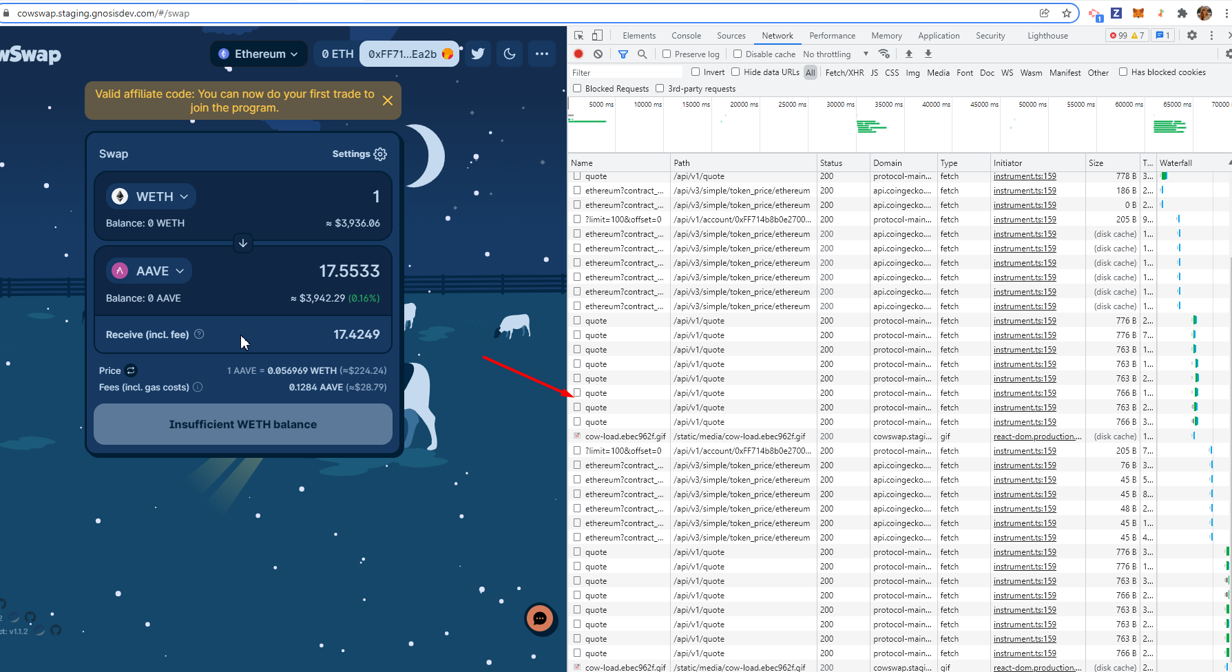Click the DevTools inspect element icon
This screenshot has height=672, width=1232.
[x=578, y=35]
